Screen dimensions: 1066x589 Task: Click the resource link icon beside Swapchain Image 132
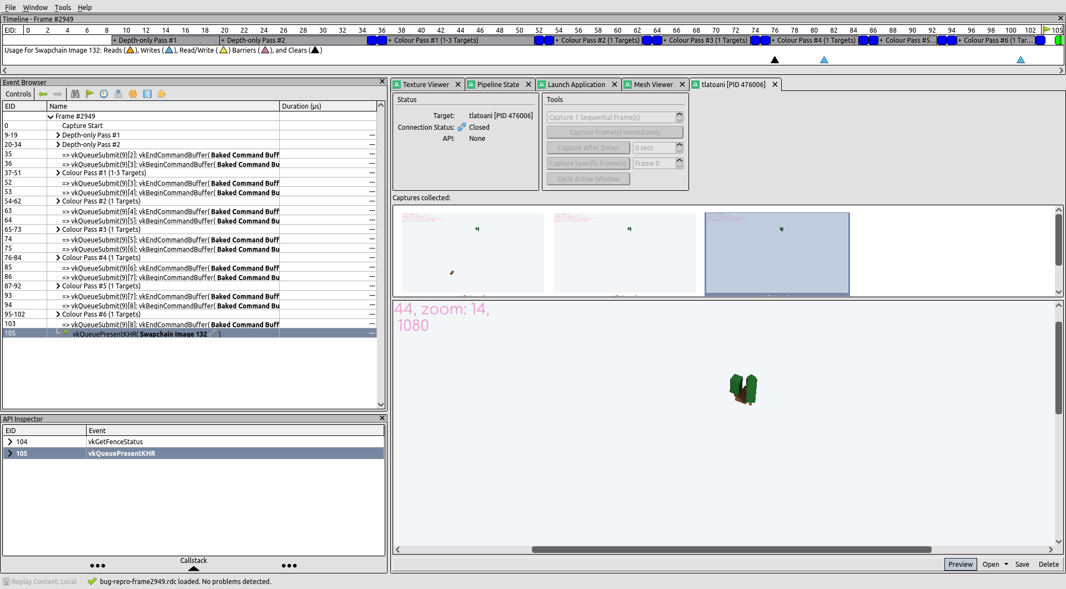213,334
